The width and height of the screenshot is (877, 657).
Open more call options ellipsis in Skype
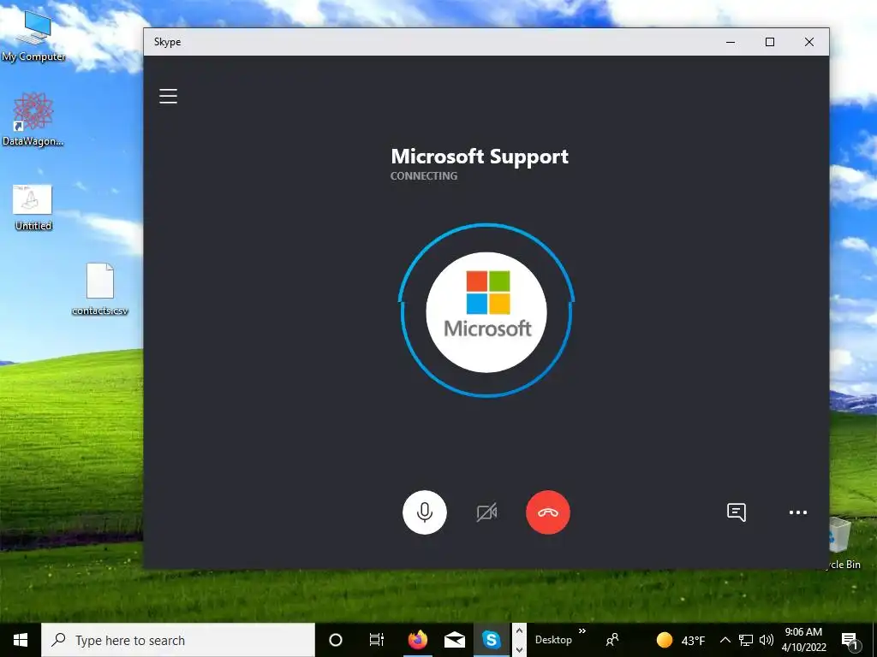(x=798, y=512)
